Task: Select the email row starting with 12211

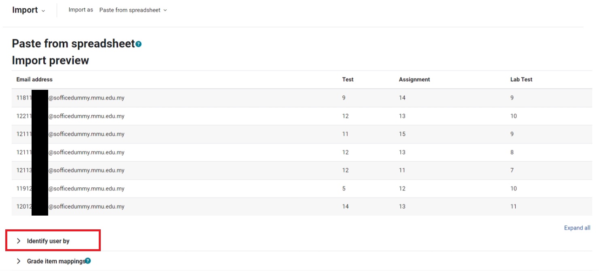Action: coord(86,116)
